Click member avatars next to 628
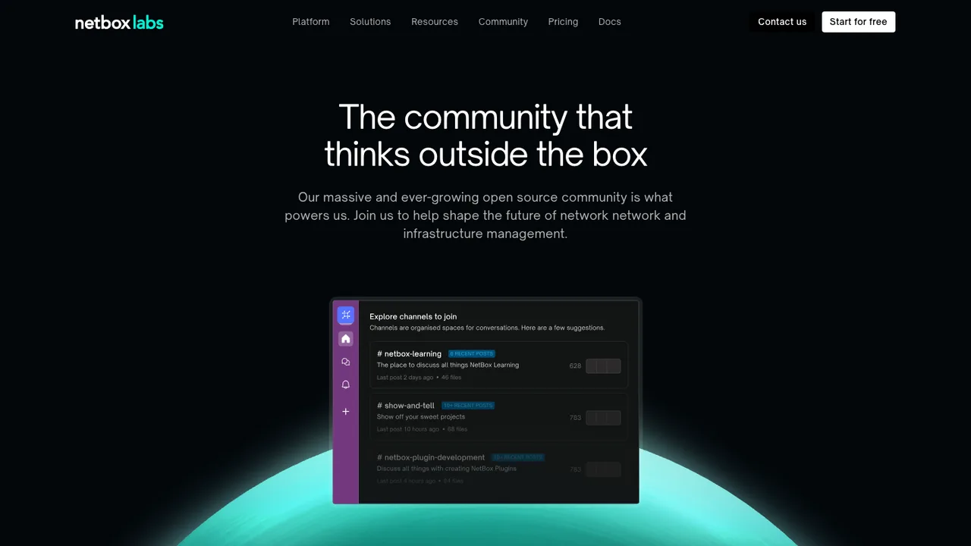The height and width of the screenshot is (546, 971). [x=603, y=366]
